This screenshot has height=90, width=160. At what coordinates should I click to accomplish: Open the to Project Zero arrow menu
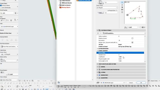coord(117,10)
